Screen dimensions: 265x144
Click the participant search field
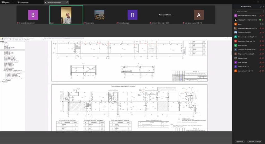tap(248, 12)
